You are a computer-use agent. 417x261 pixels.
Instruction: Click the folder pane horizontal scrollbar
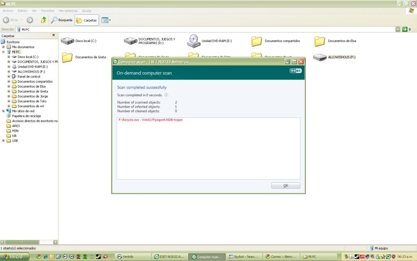pos(22,242)
